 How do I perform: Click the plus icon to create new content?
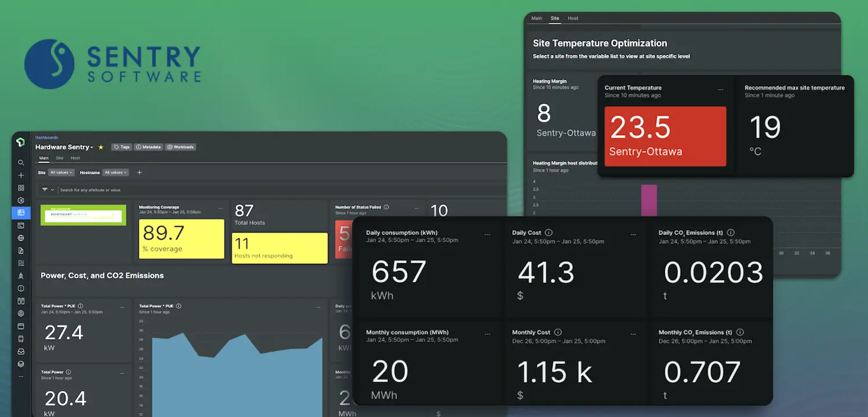[x=21, y=175]
